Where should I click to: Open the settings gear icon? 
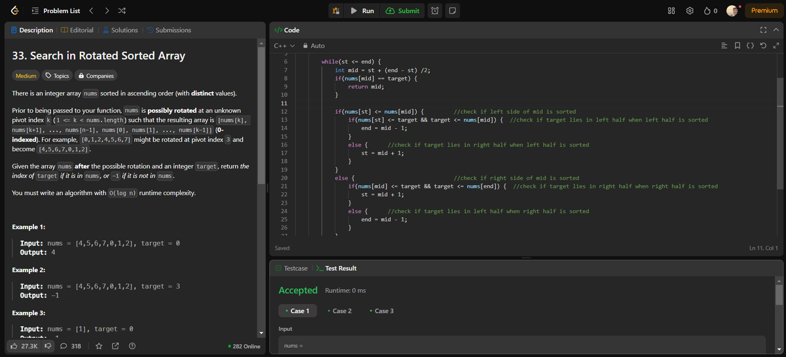click(690, 10)
